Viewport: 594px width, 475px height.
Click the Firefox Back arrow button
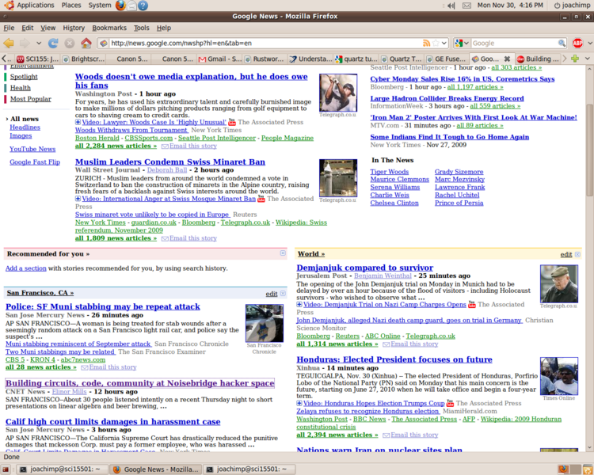point(9,44)
